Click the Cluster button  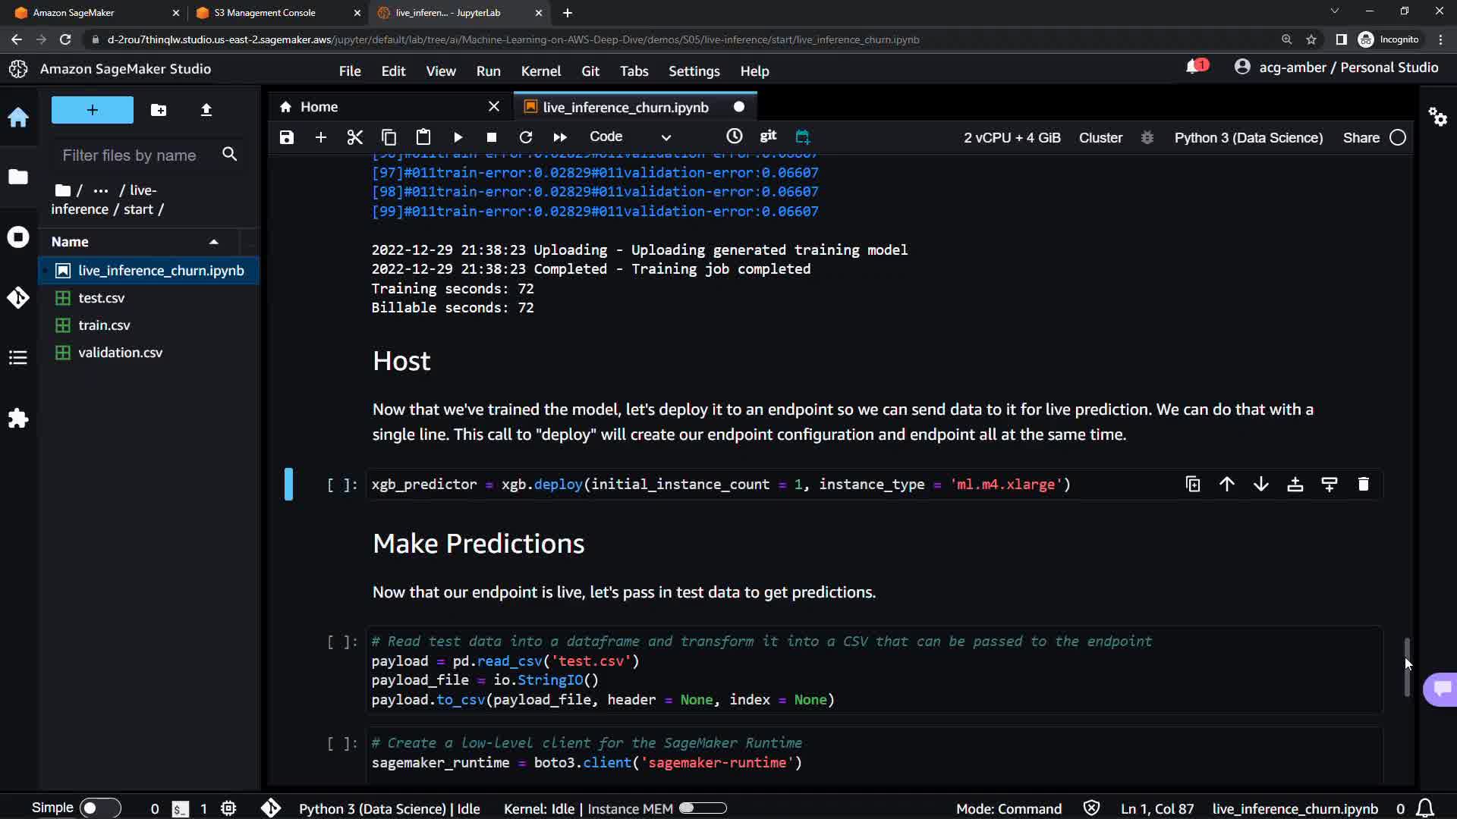[1100, 137]
